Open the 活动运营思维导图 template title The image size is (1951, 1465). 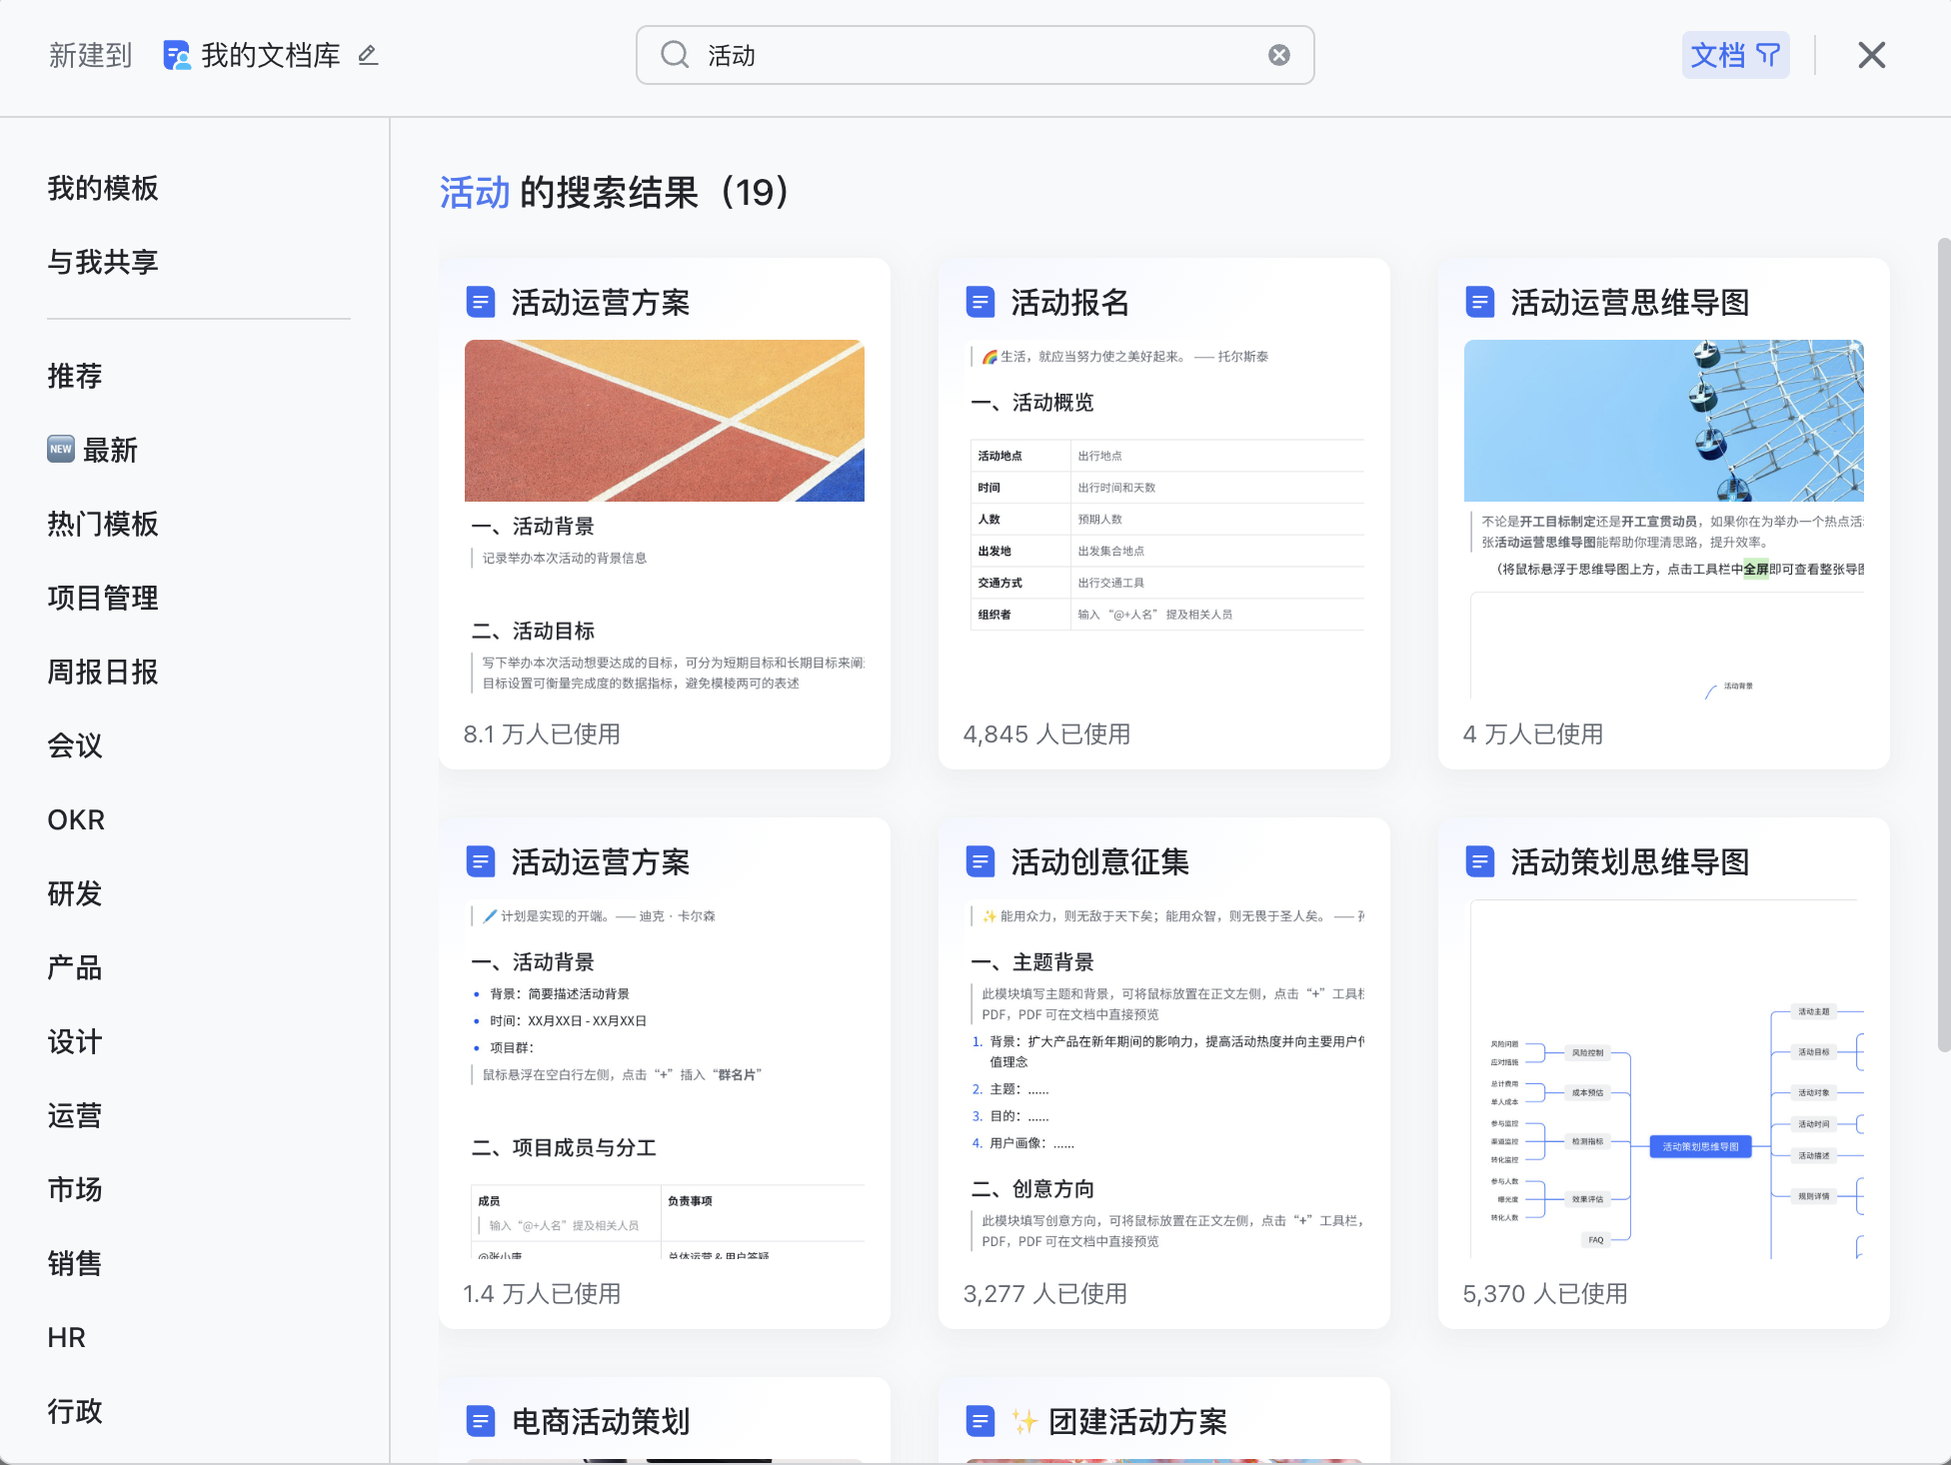[1629, 302]
